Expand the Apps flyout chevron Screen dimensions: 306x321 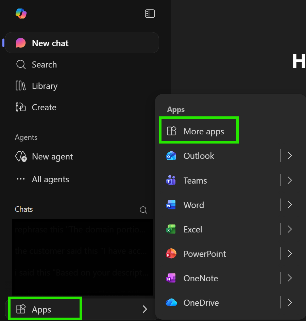click(145, 309)
